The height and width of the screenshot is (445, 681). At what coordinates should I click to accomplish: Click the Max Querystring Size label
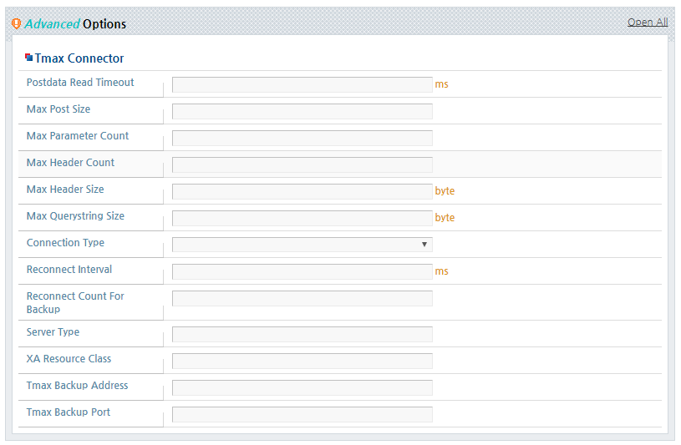click(x=75, y=216)
